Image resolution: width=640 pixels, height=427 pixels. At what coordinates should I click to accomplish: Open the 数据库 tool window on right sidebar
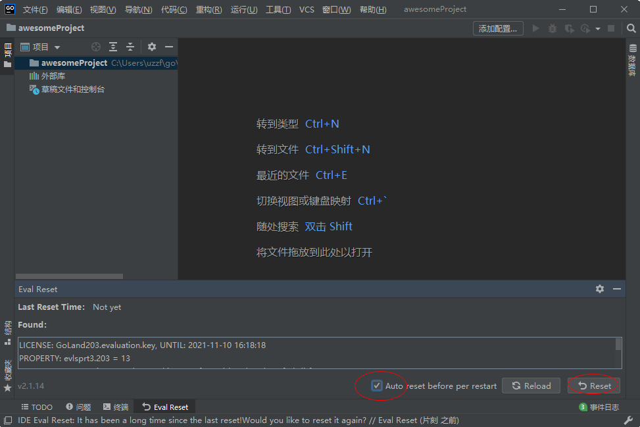point(632,60)
